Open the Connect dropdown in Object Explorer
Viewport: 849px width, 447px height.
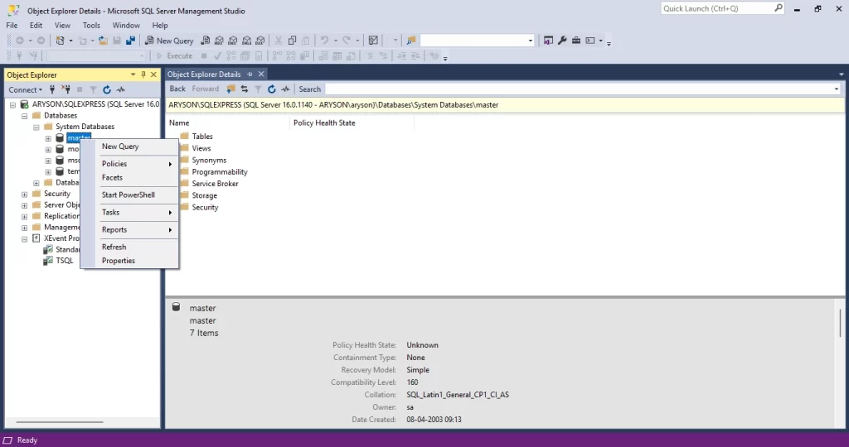[25, 89]
